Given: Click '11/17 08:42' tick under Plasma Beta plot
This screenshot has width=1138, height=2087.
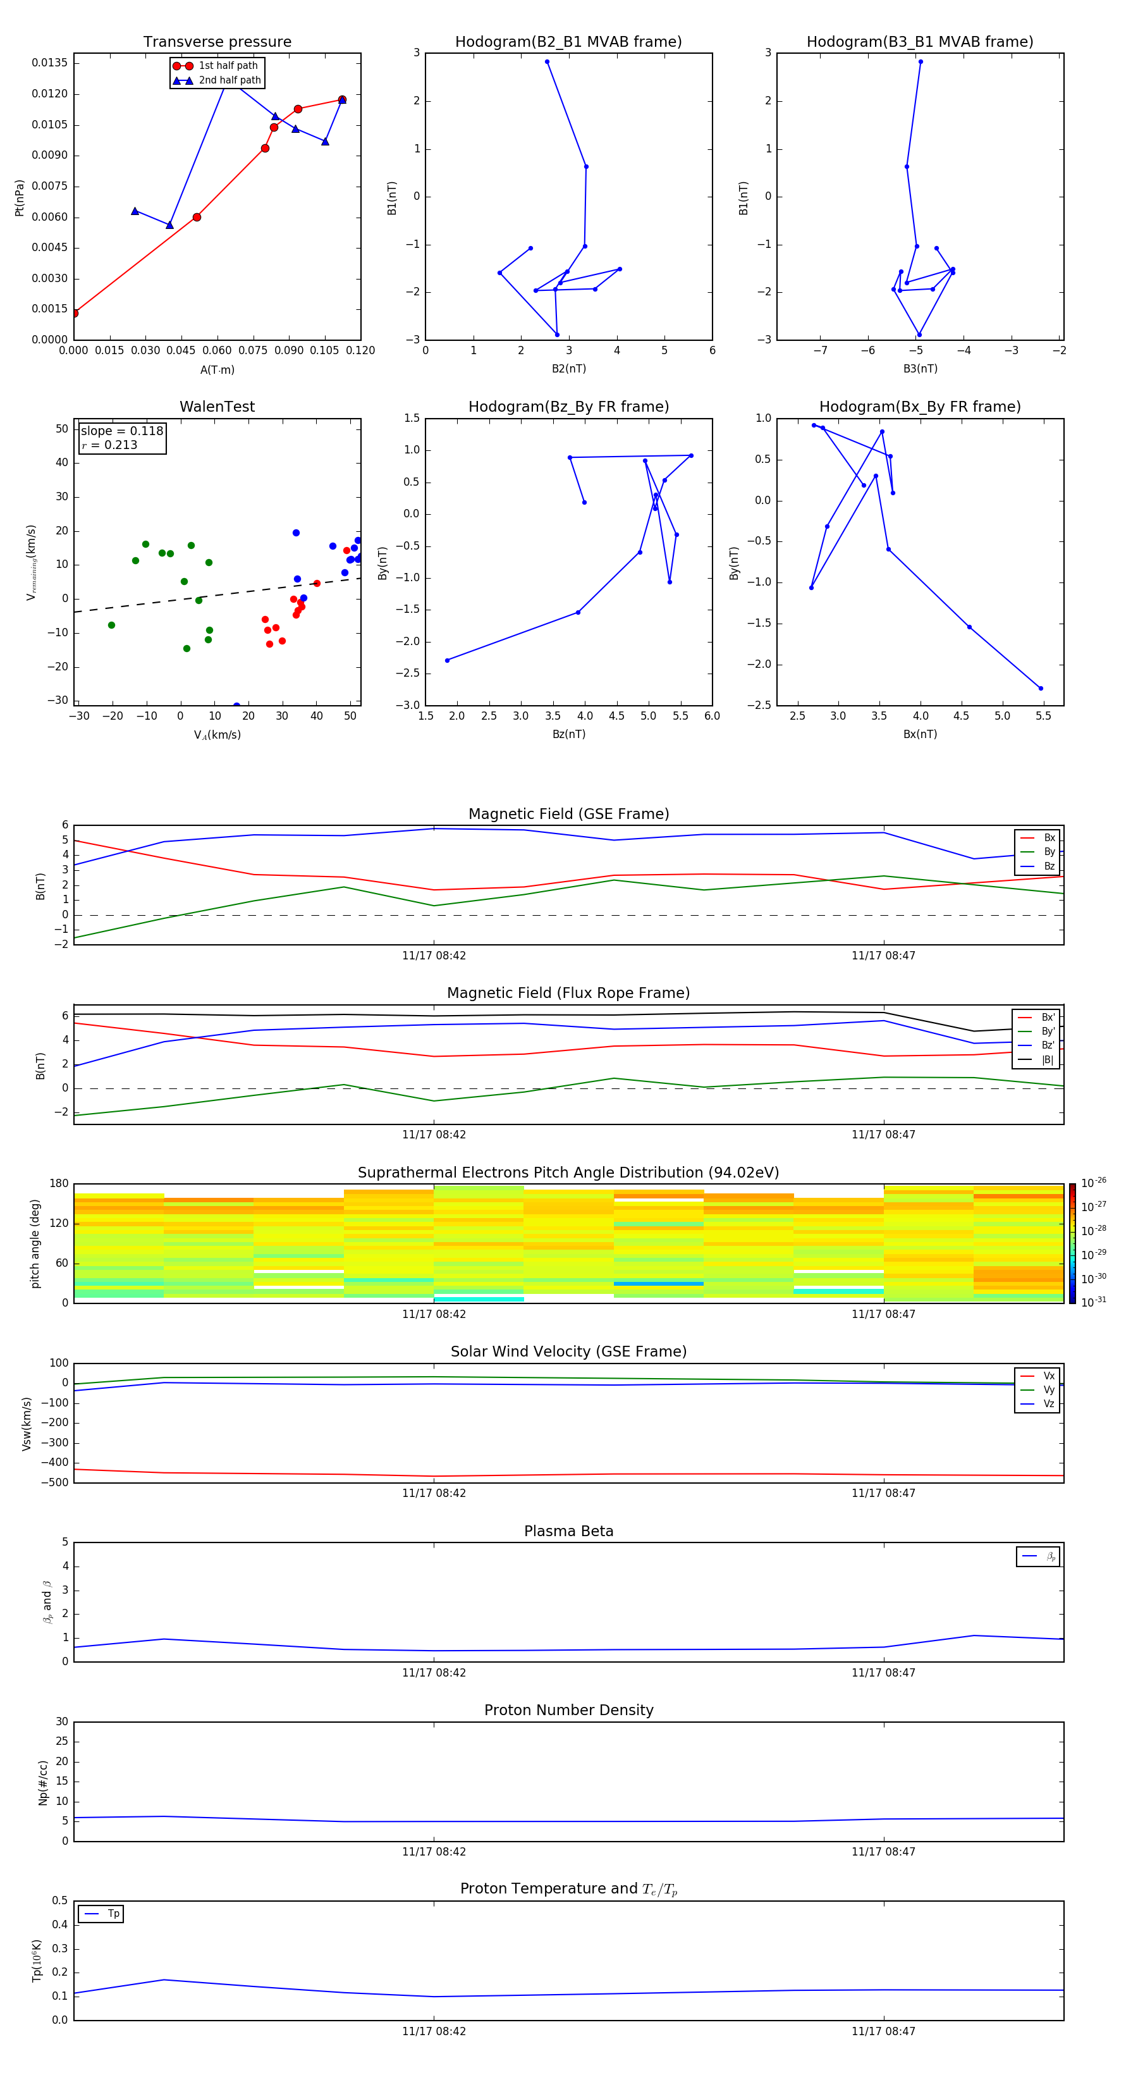Looking at the screenshot, I should [434, 1673].
